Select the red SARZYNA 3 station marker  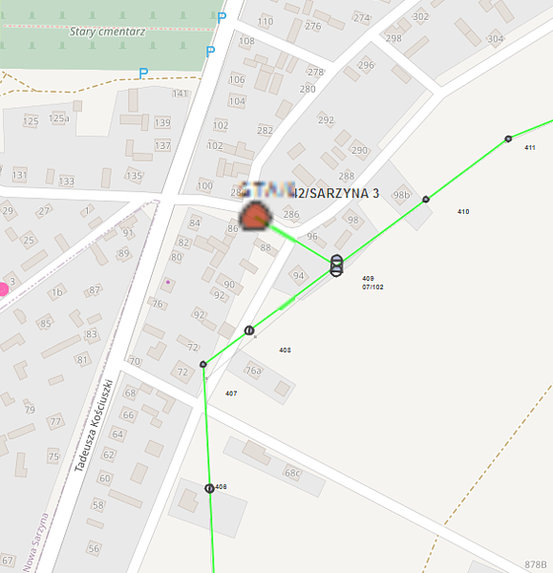pyautogui.click(x=256, y=216)
